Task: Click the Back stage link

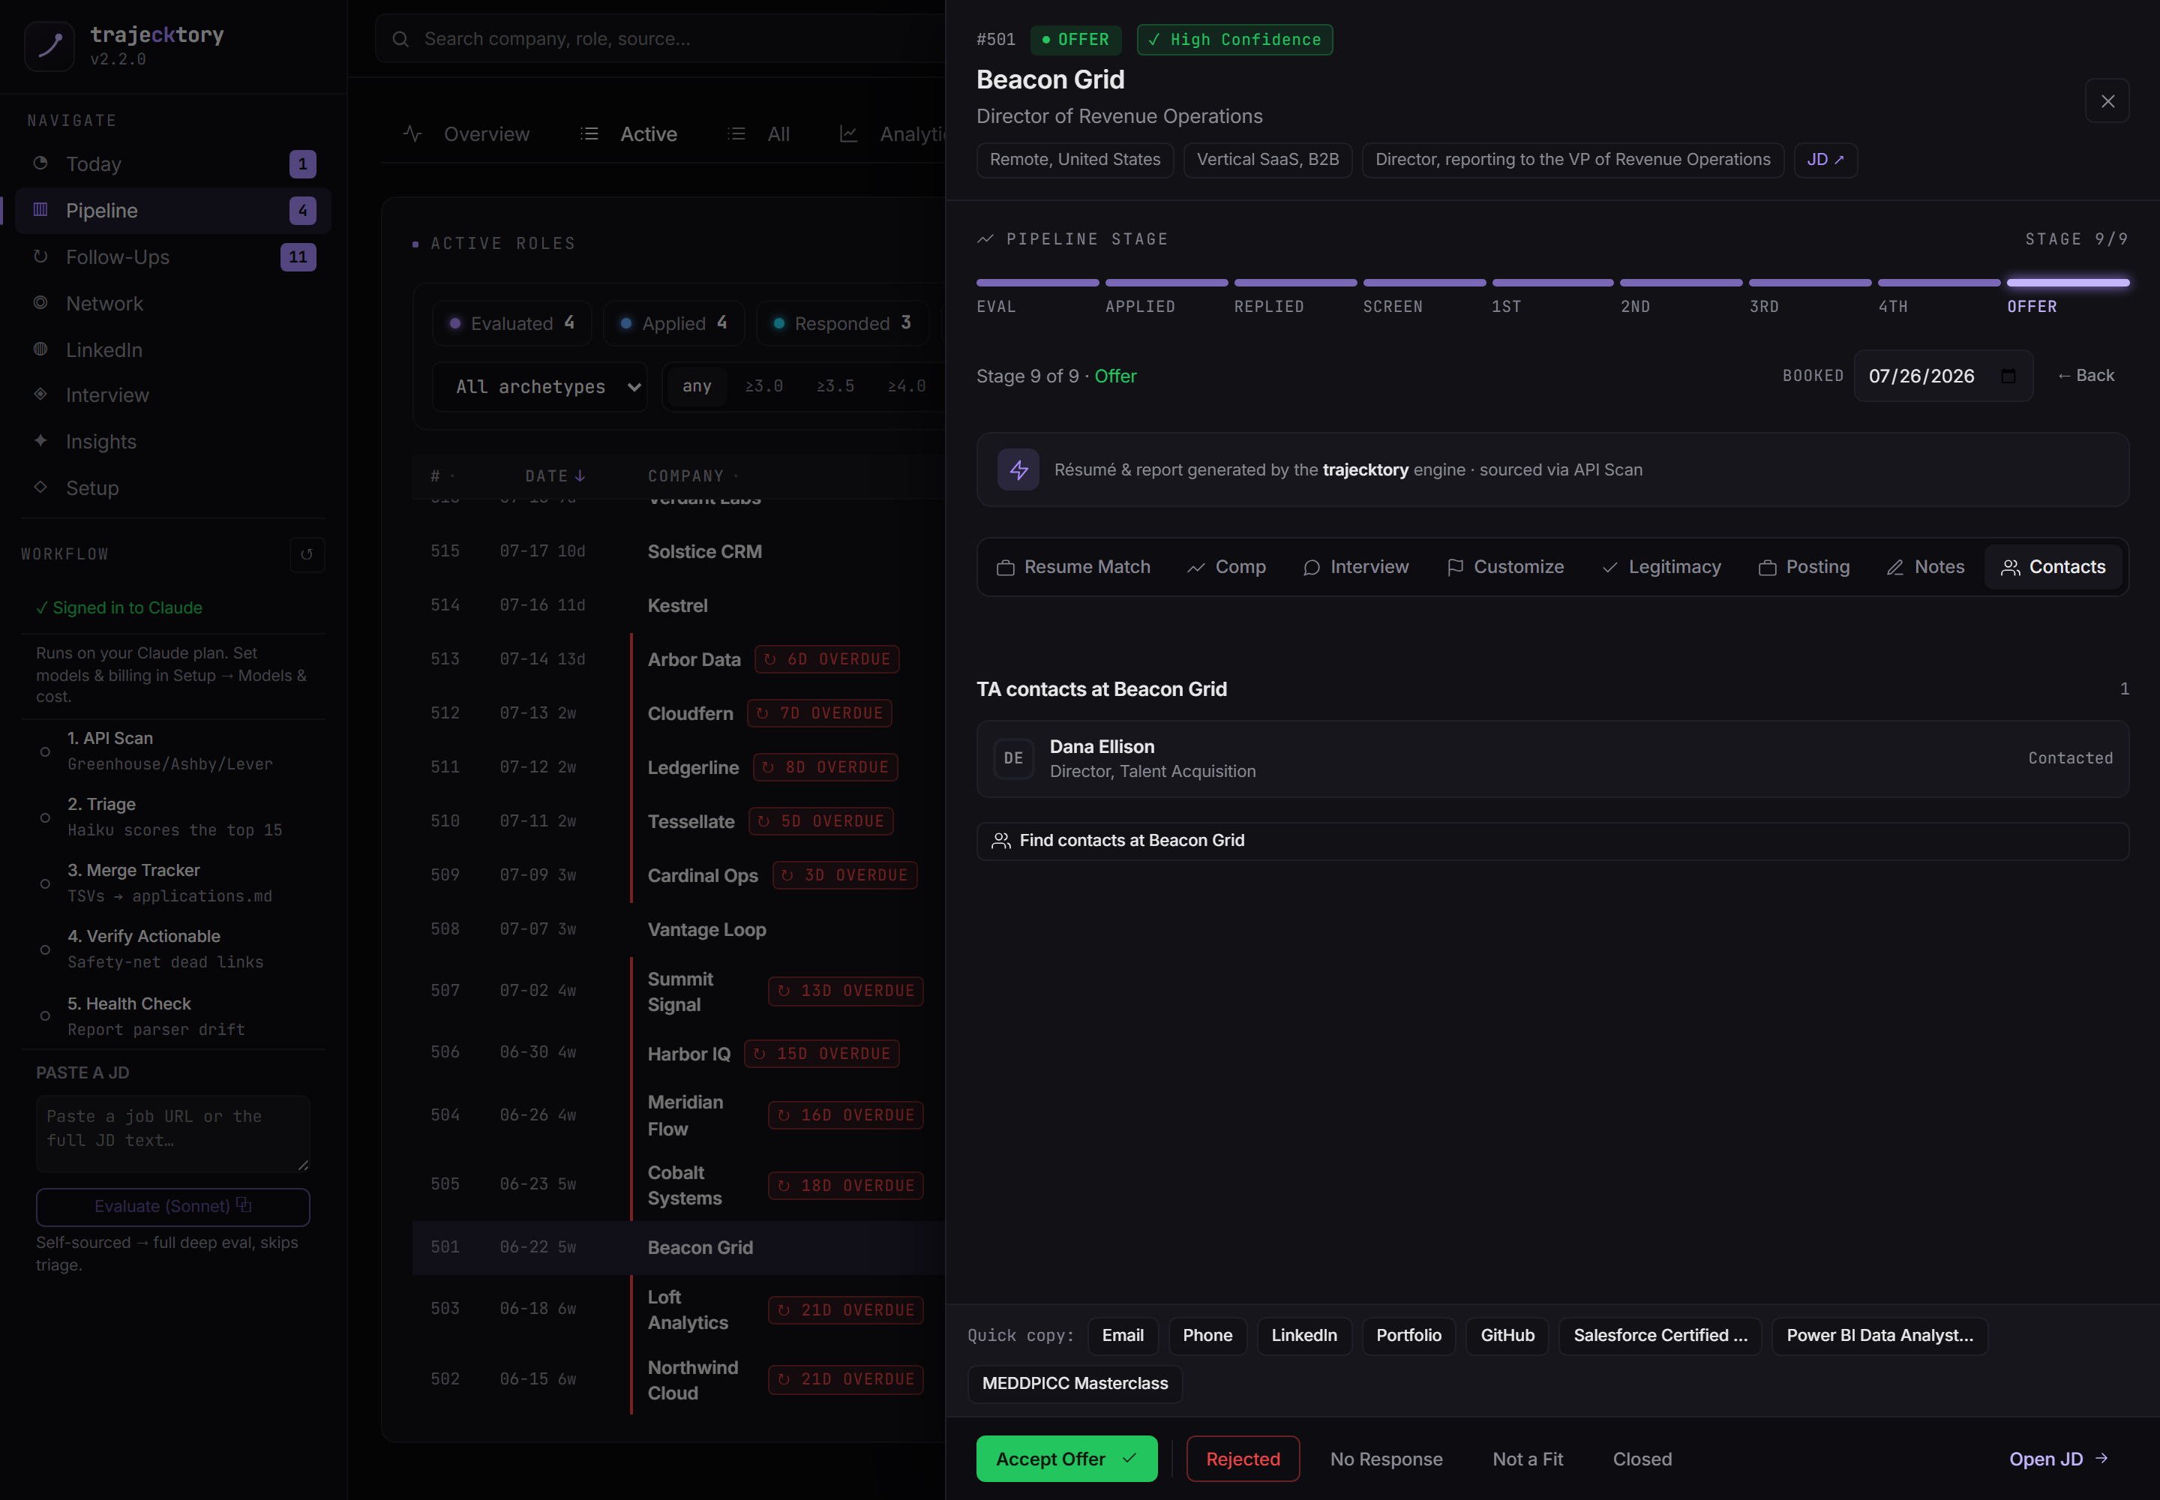Action: coord(2086,376)
